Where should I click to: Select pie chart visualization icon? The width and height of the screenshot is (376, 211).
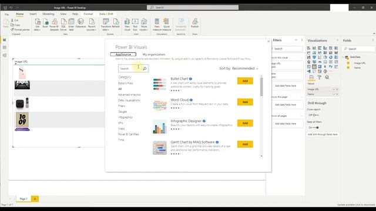[325, 57]
